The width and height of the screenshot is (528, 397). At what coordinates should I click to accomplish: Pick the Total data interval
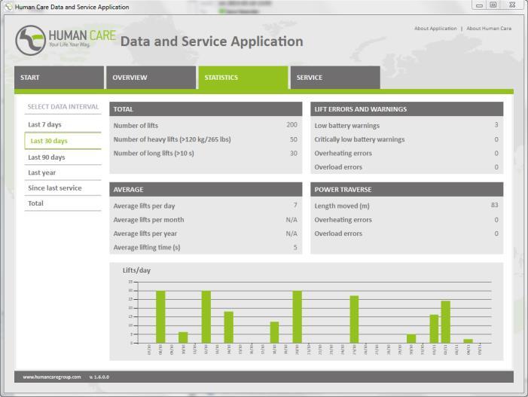[63, 203]
